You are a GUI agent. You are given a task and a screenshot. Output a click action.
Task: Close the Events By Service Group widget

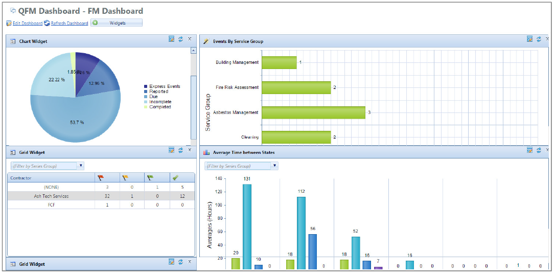click(x=547, y=39)
